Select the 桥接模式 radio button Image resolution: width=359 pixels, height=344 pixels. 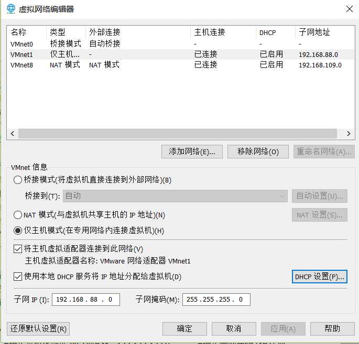click(18, 180)
